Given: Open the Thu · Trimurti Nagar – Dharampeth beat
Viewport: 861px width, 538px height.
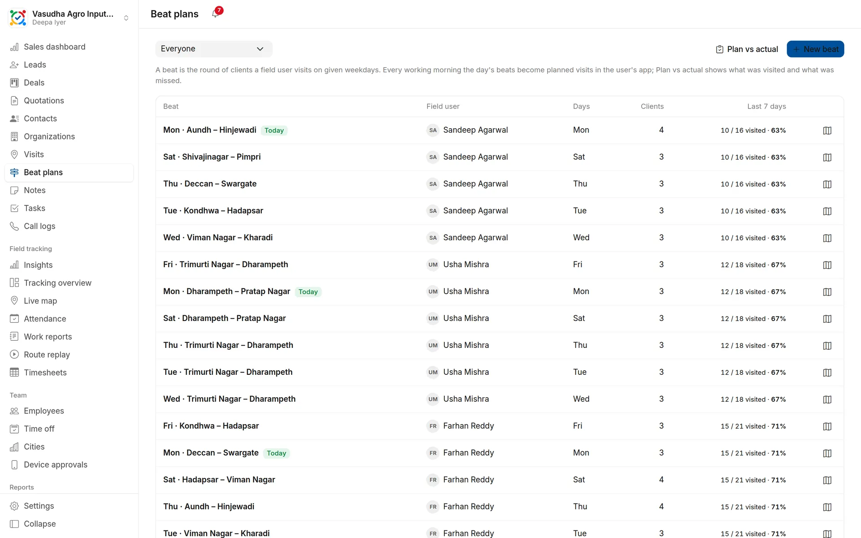Looking at the screenshot, I should pyautogui.click(x=228, y=345).
